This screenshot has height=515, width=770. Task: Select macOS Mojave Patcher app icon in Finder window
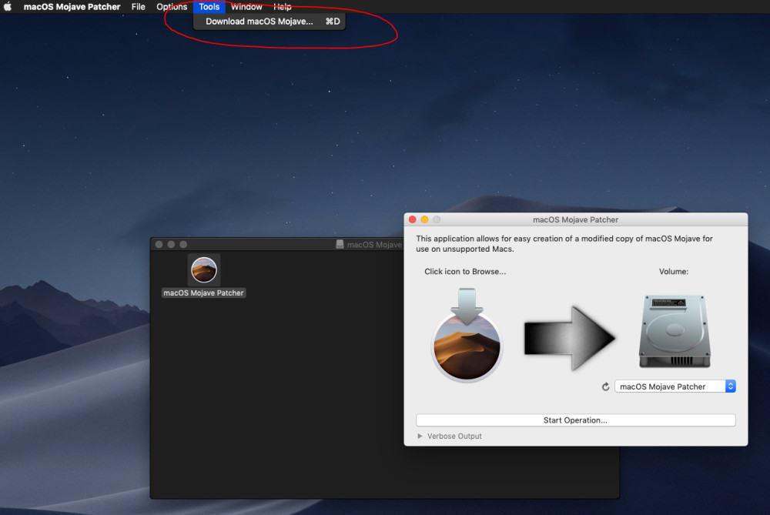(204, 270)
